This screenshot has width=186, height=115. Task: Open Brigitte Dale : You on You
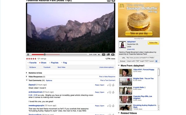pyautogui.click(x=143, y=78)
